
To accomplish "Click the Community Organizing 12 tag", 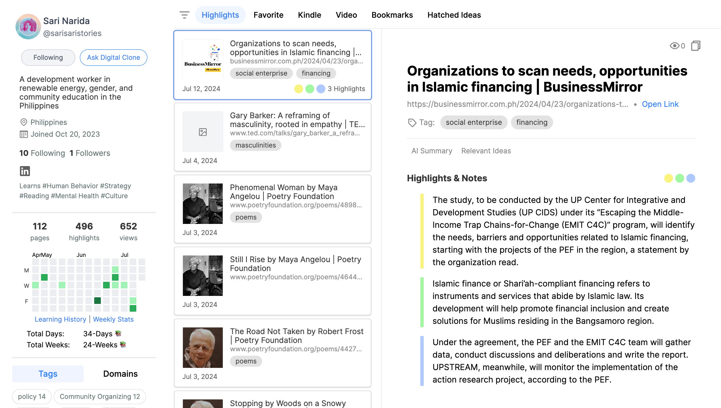I will pos(99,396).
